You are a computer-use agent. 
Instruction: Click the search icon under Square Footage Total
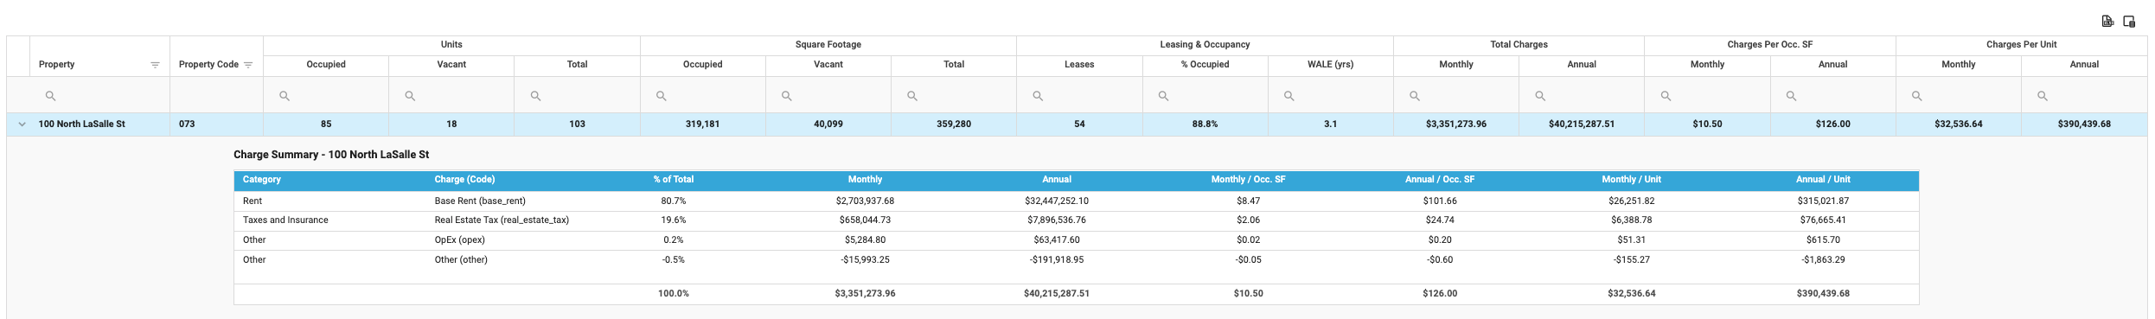pos(911,96)
